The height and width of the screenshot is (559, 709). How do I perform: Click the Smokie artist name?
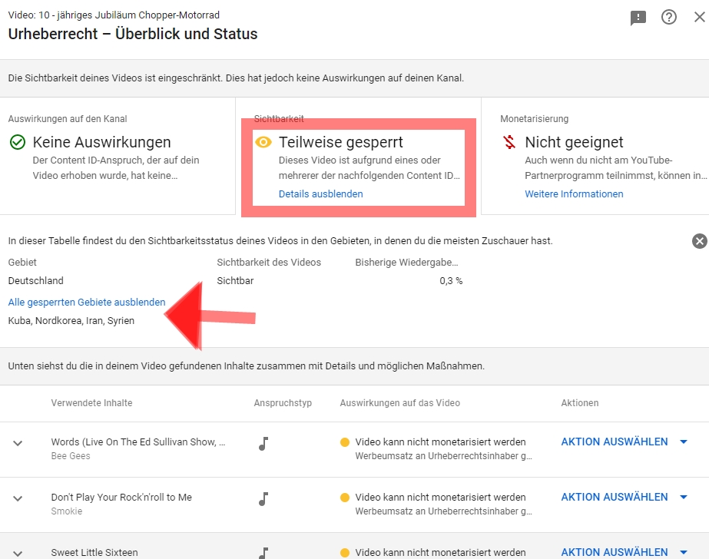[67, 511]
